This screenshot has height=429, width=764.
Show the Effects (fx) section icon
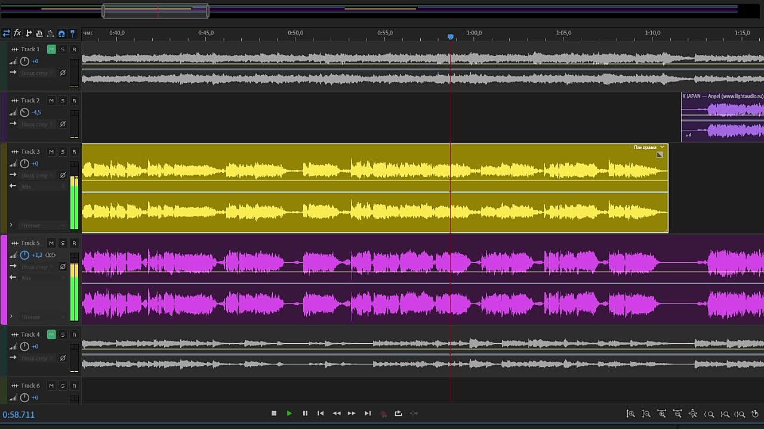17,33
